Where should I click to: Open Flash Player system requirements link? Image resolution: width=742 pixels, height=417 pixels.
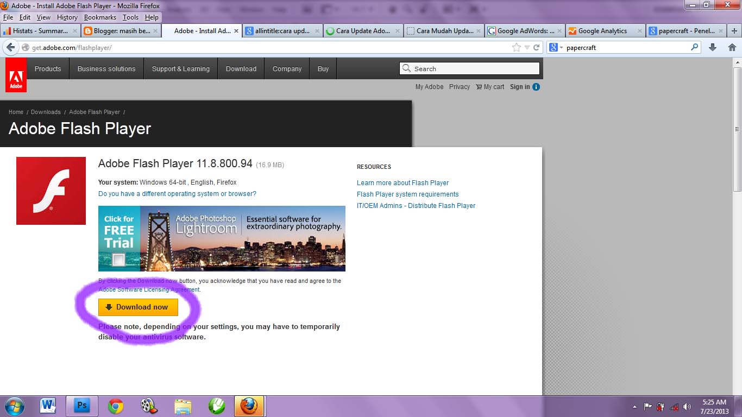point(407,194)
